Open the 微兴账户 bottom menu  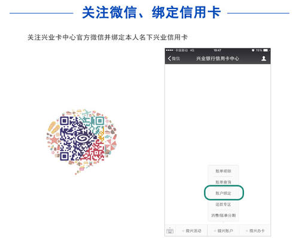click(x=224, y=231)
